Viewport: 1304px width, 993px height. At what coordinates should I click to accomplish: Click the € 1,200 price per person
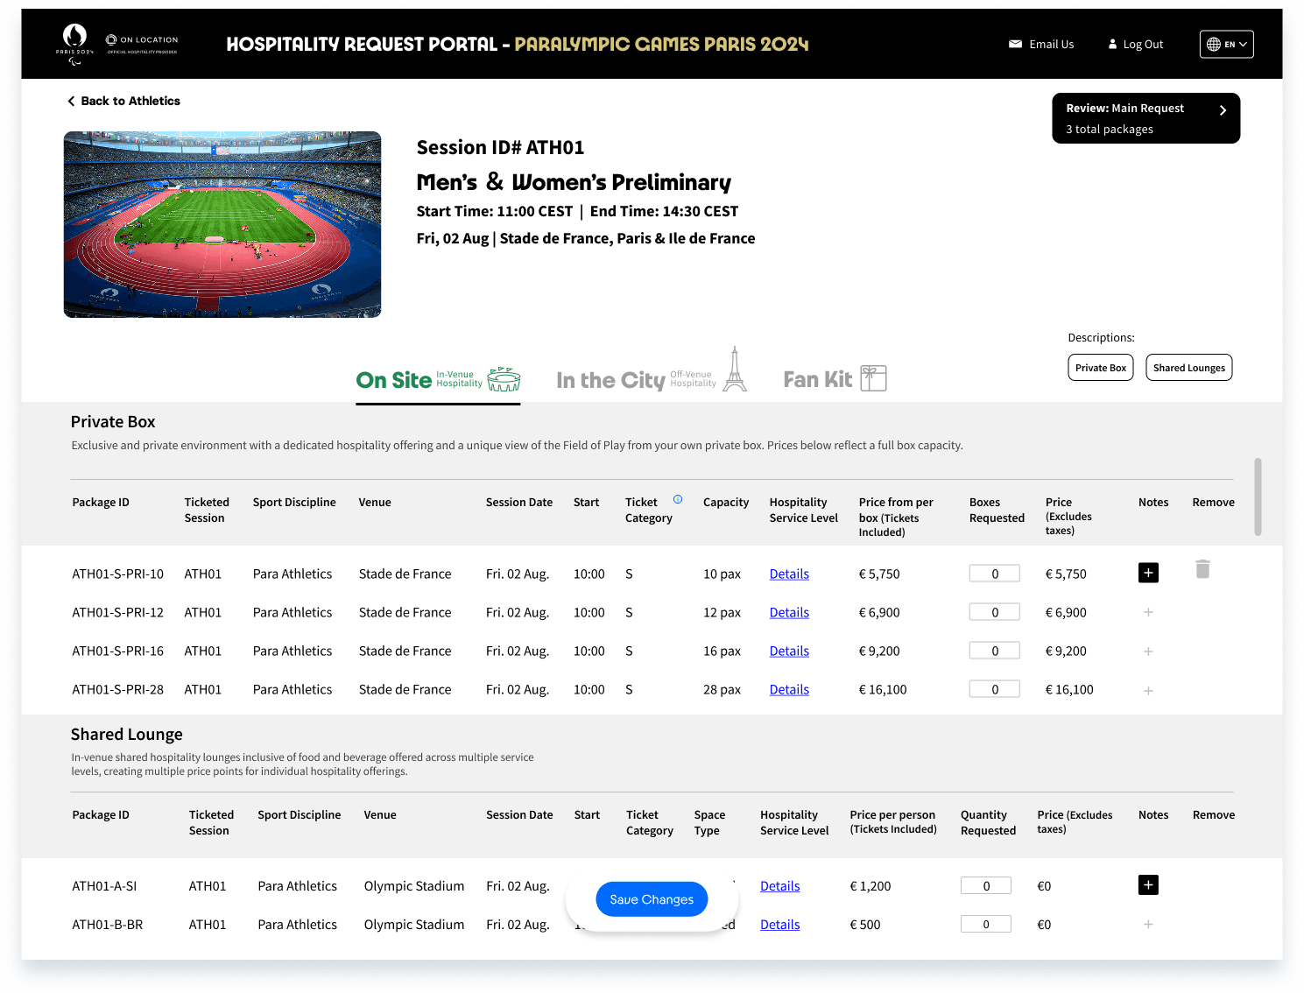(x=871, y=886)
